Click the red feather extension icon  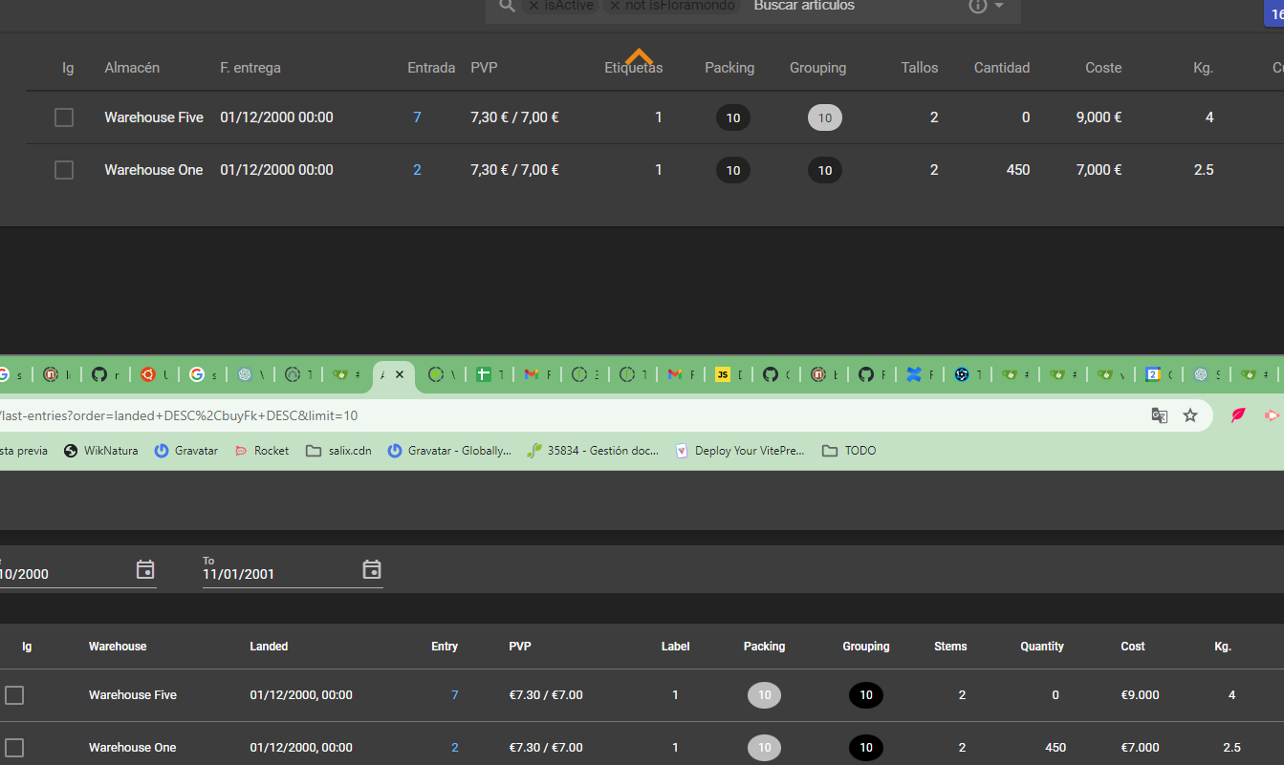[x=1238, y=415]
